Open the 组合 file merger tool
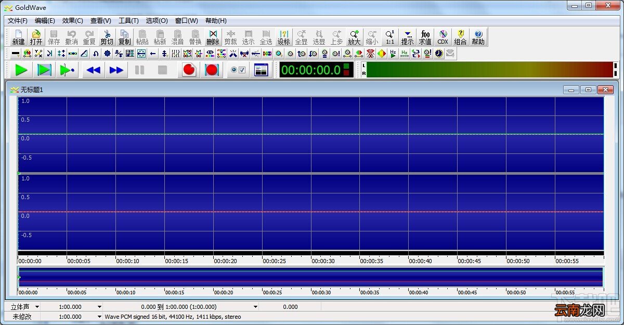This screenshot has height=325, width=624. point(460,37)
